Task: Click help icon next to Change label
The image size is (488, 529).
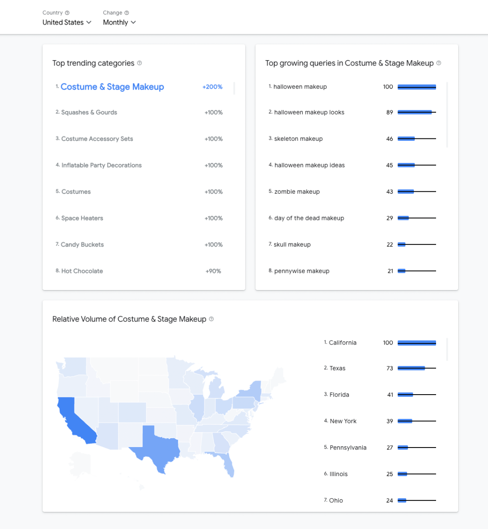Action: pyautogui.click(x=127, y=13)
